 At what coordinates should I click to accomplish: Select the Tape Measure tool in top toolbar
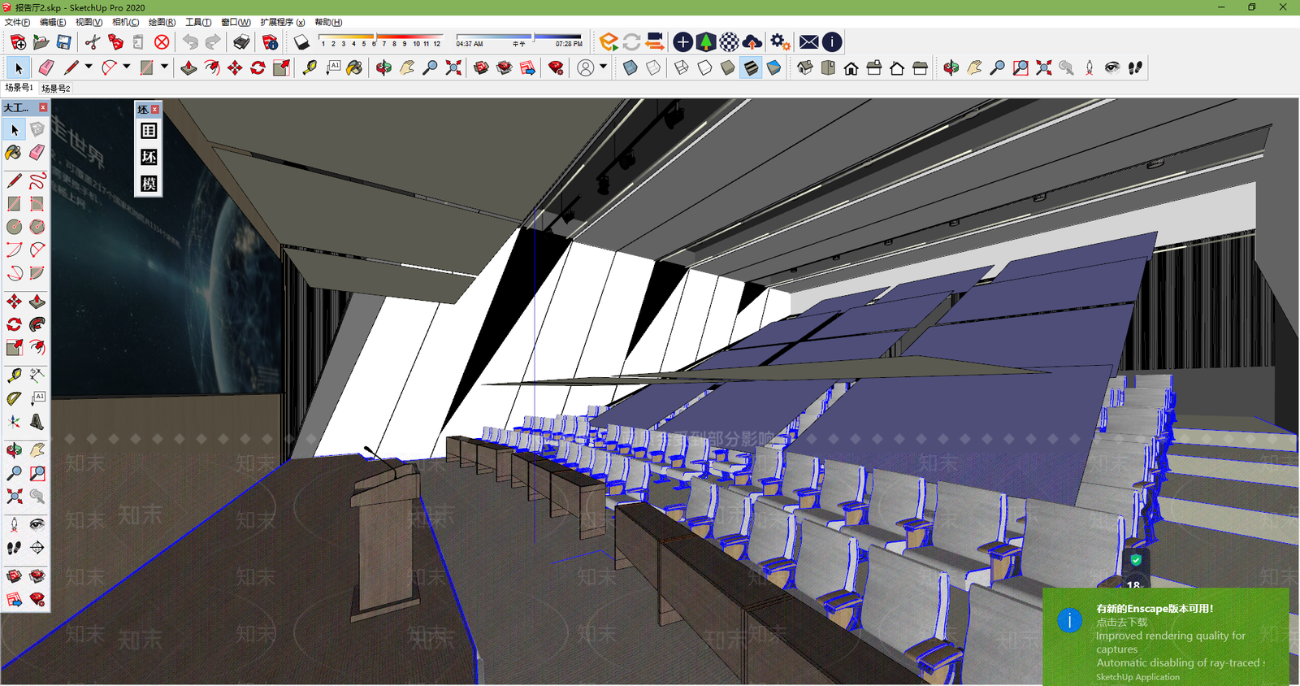pos(310,67)
